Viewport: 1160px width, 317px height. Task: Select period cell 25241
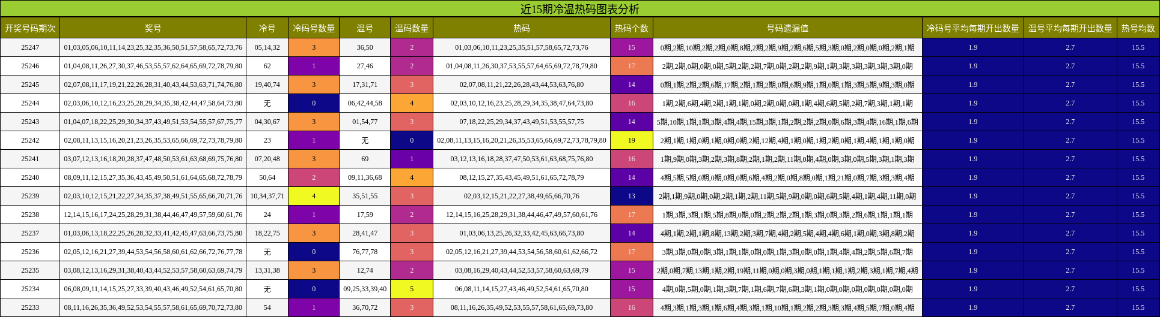pos(30,159)
